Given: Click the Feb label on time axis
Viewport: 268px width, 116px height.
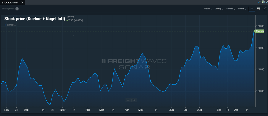Looking at the screenshot, I should point(88,110).
